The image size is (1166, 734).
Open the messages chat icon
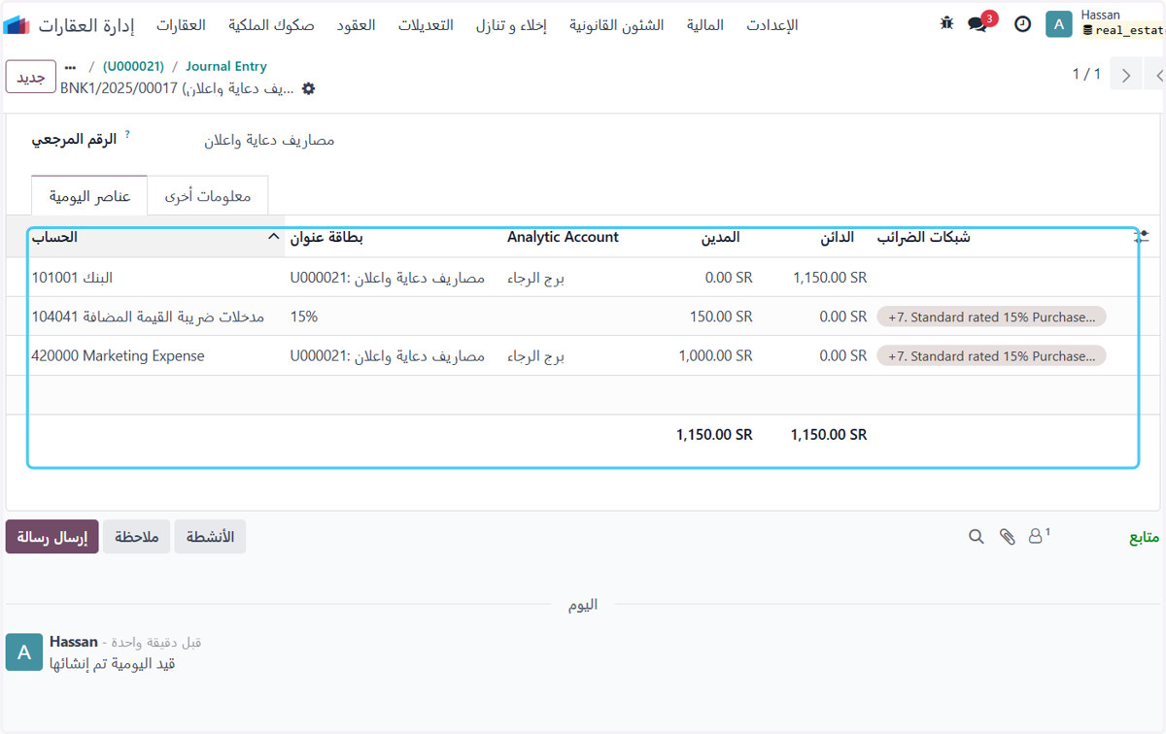[x=978, y=24]
